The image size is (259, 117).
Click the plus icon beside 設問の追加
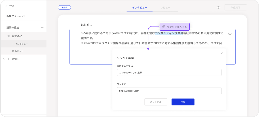tap(42, 28)
